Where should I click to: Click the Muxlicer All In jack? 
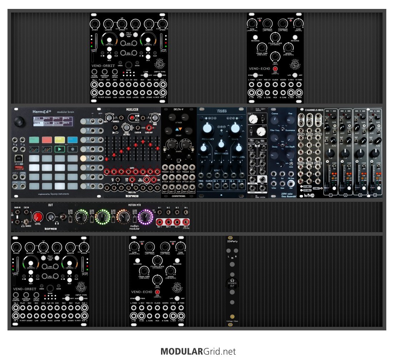pos(117,180)
